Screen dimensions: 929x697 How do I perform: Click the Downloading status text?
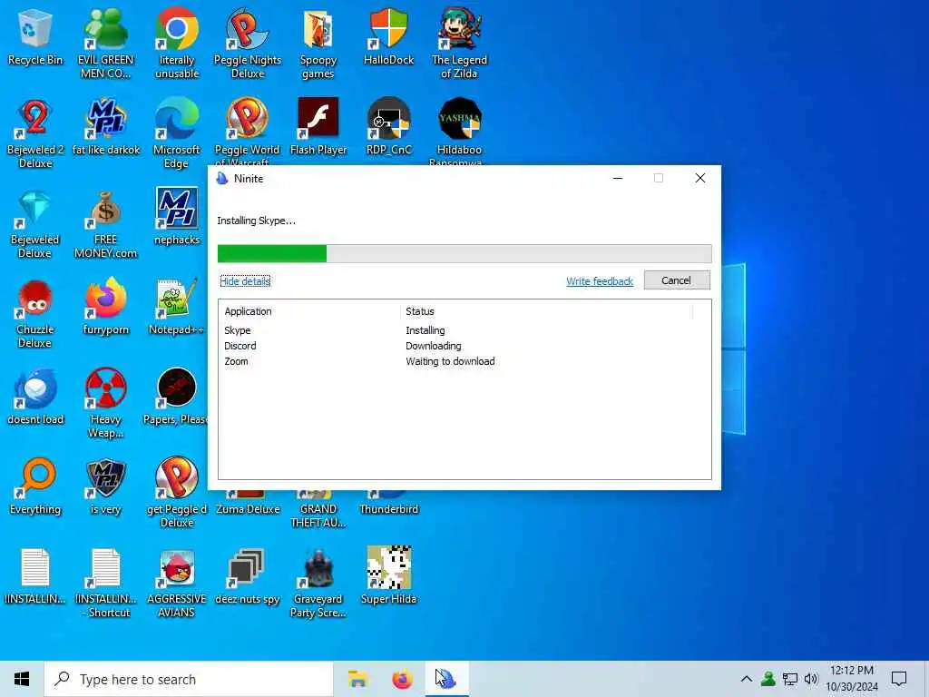pos(433,346)
